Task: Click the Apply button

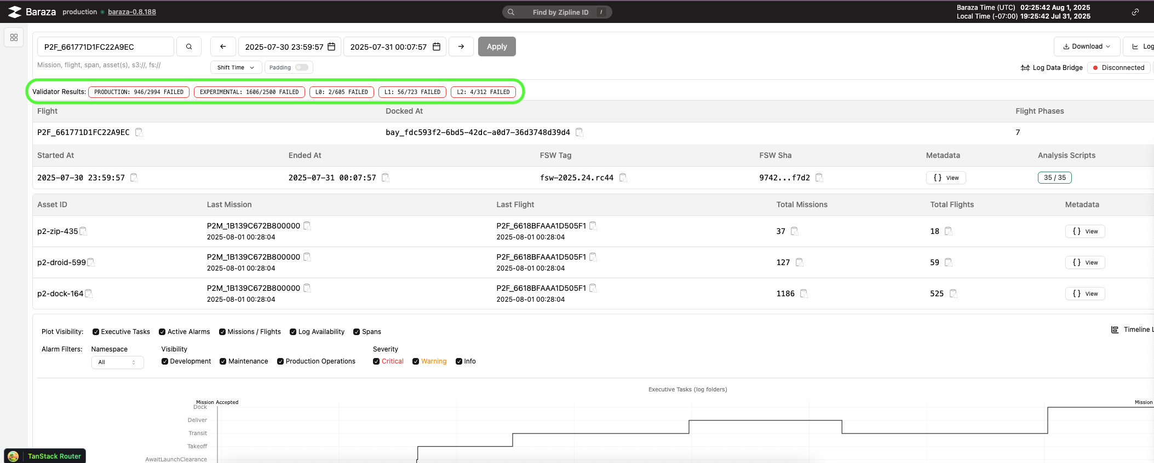Action: tap(497, 46)
